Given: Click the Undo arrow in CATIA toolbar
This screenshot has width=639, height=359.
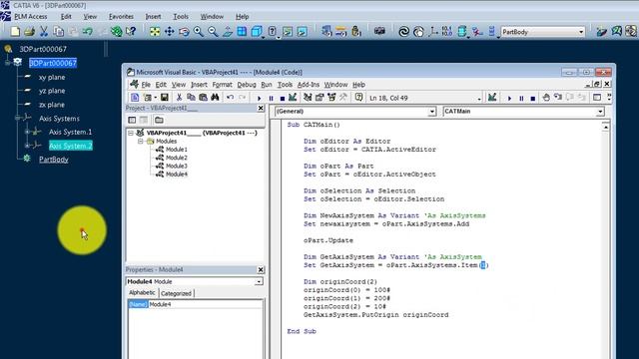Looking at the screenshot, I should click(x=88, y=31).
